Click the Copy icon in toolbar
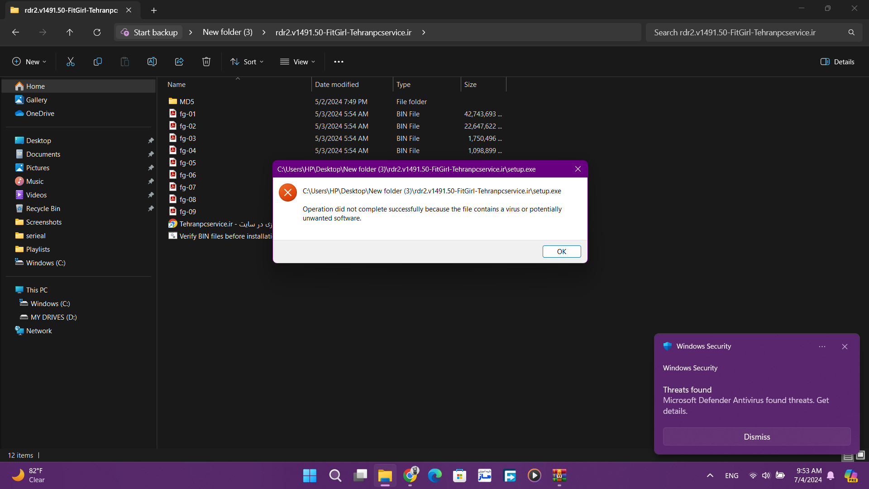The image size is (869, 489). [x=98, y=62]
